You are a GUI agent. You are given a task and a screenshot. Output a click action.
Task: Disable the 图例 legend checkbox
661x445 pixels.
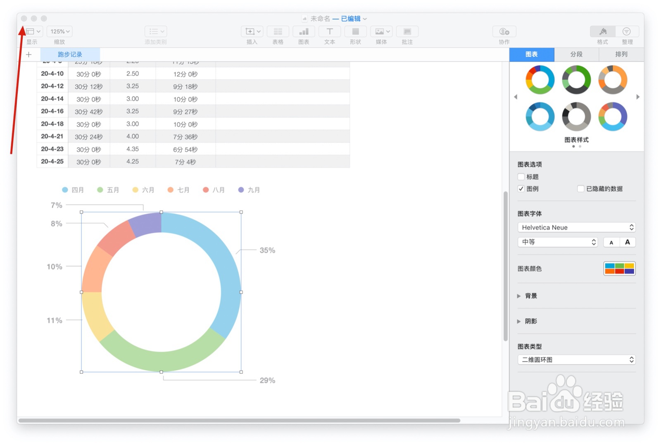tap(521, 189)
